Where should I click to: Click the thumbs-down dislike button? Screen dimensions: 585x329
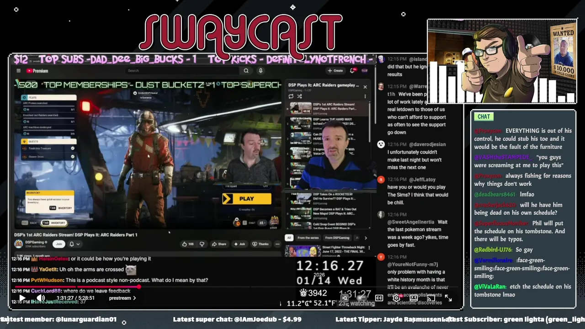[202, 244]
